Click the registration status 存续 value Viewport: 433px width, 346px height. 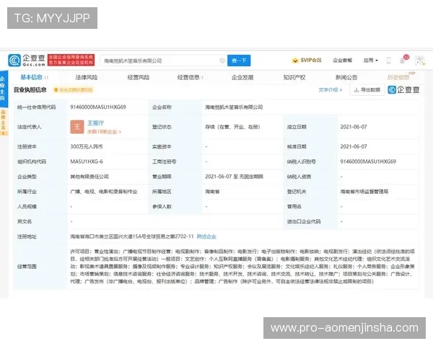[232, 127]
